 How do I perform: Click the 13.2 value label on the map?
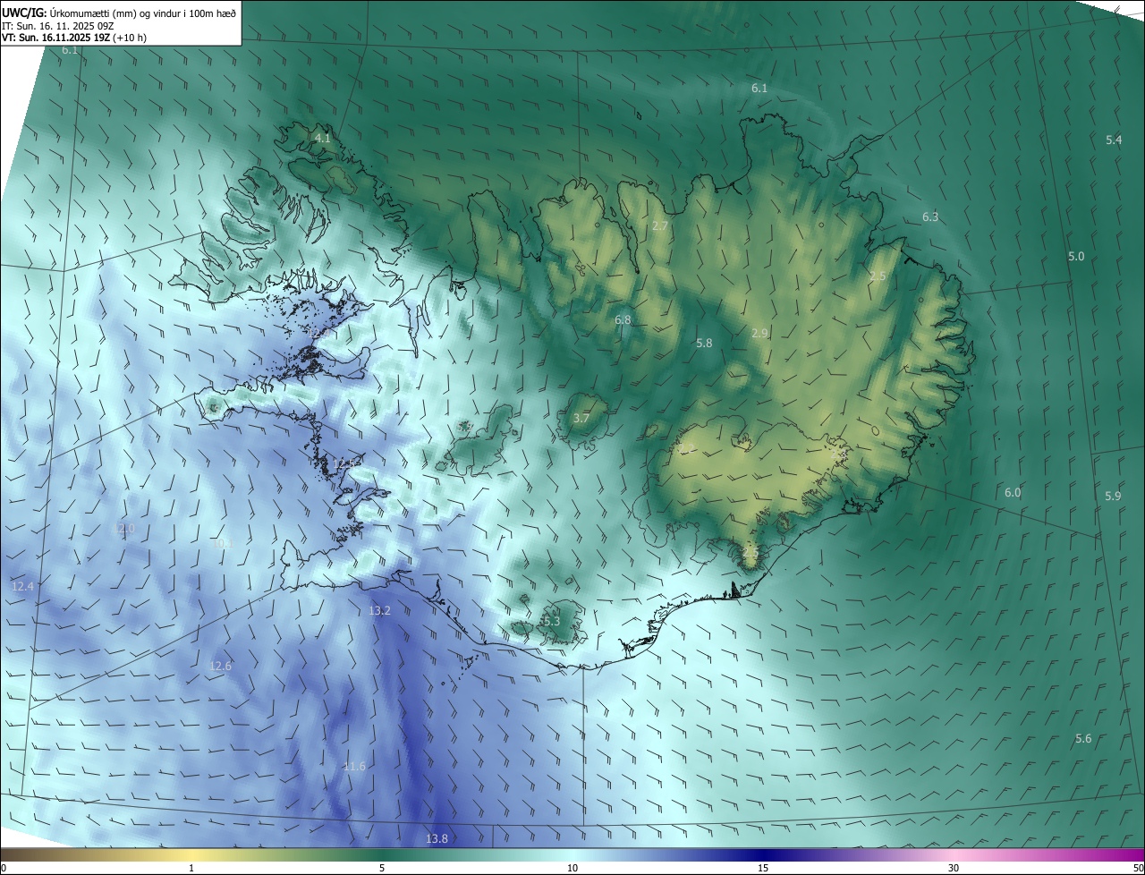click(x=379, y=610)
